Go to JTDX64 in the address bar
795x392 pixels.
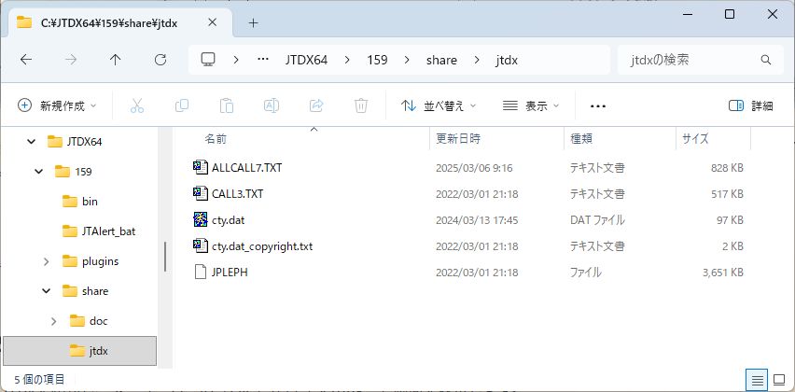pyautogui.click(x=306, y=60)
